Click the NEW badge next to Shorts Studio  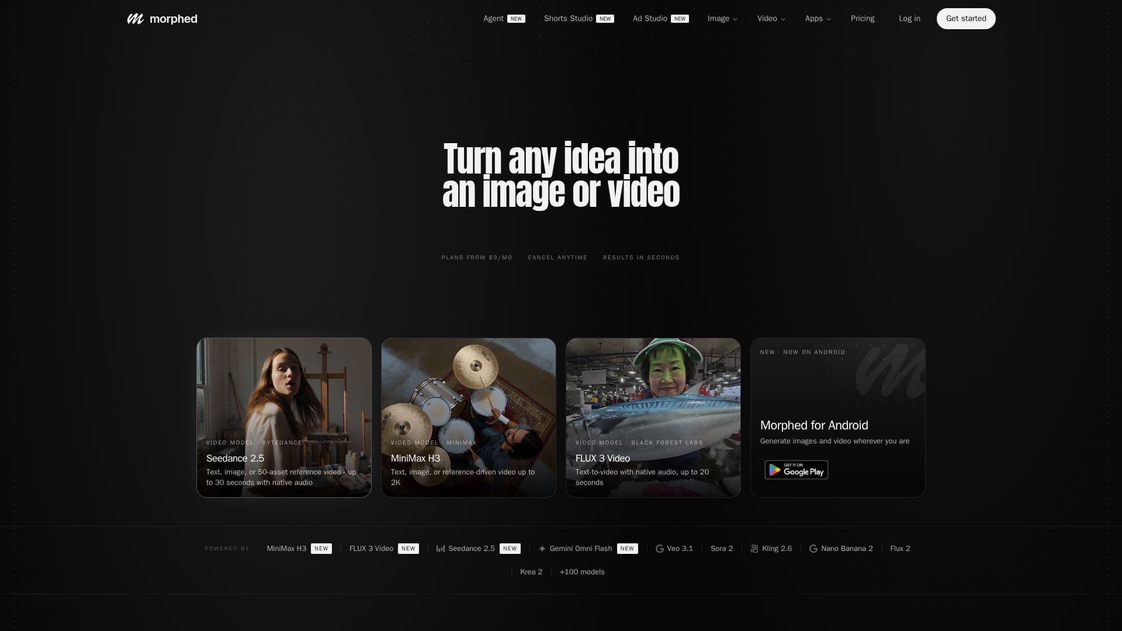pyautogui.click(x=605, y=19)
